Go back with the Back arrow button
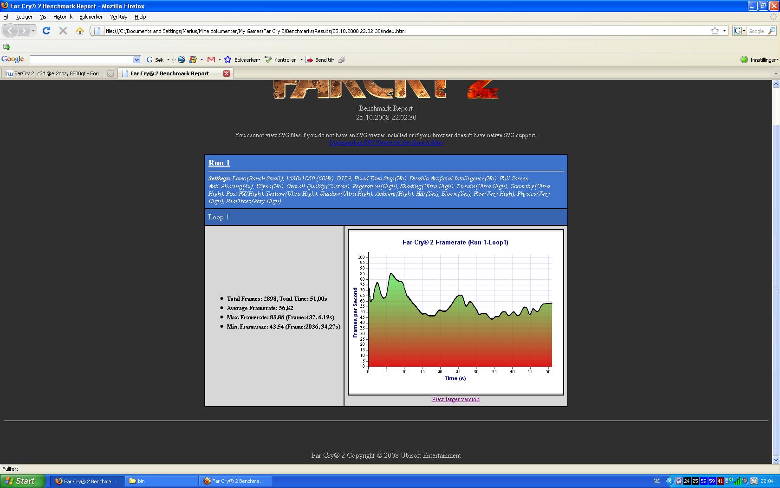 (x=10, y=31)
